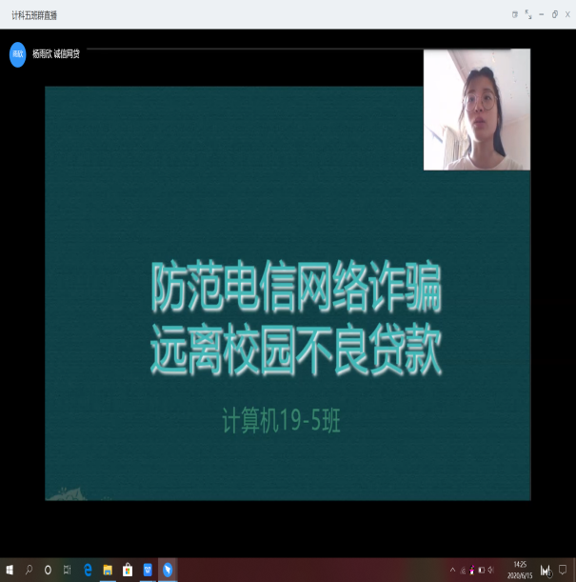Switch to the active DingTalk taskbar app
The width and height of the screenshot is (576, 582).
point(168,570)
